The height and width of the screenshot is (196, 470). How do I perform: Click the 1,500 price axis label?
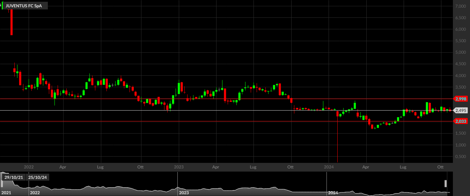tap(461, 134)
